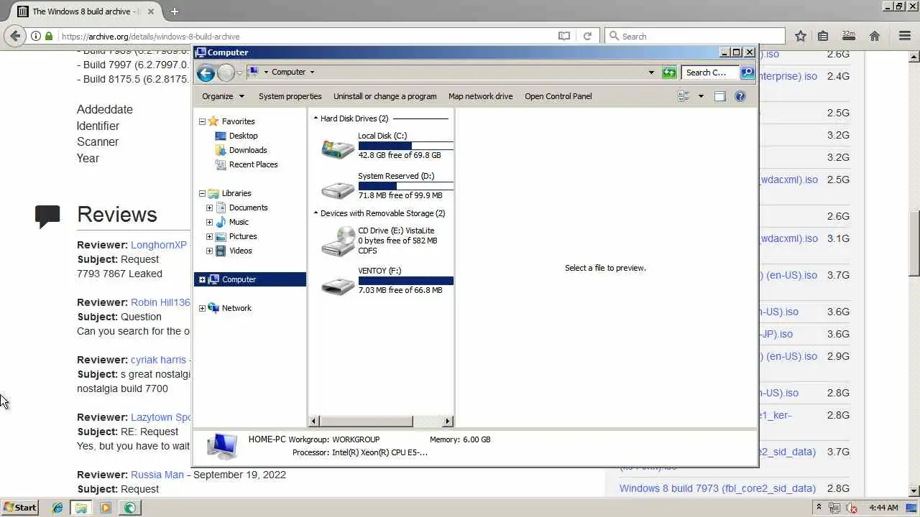Click the blue search magnifier icon
Viewport: 920px width, 517px height.
coord(747,73)
